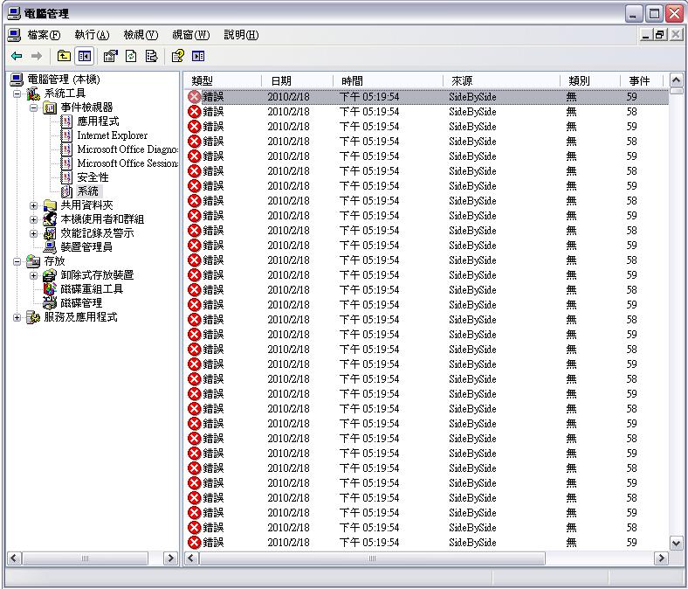Screen dimensions: 688x589
Task: Select the 安全性 log in tree
Action: (x=93, y=177)
